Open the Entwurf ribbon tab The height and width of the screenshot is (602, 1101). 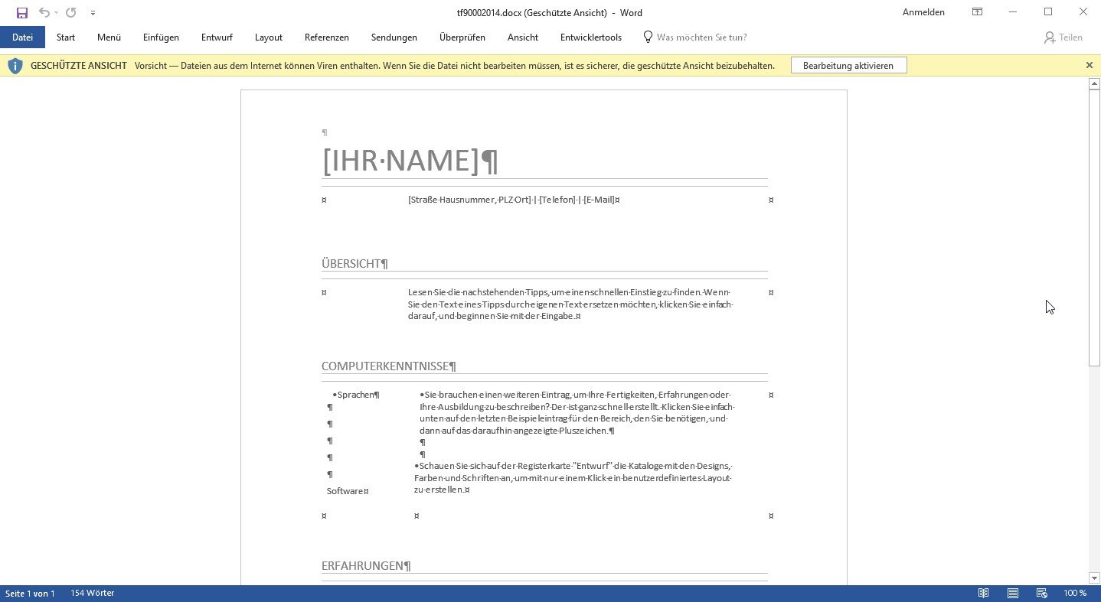(x=217, y=37)
